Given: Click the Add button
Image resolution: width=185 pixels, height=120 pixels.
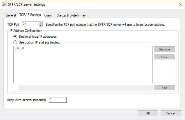Looking at the screenshot, I should [165, 88].
